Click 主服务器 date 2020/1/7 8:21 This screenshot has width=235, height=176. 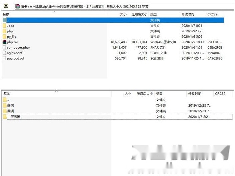[x=199, y=117]
